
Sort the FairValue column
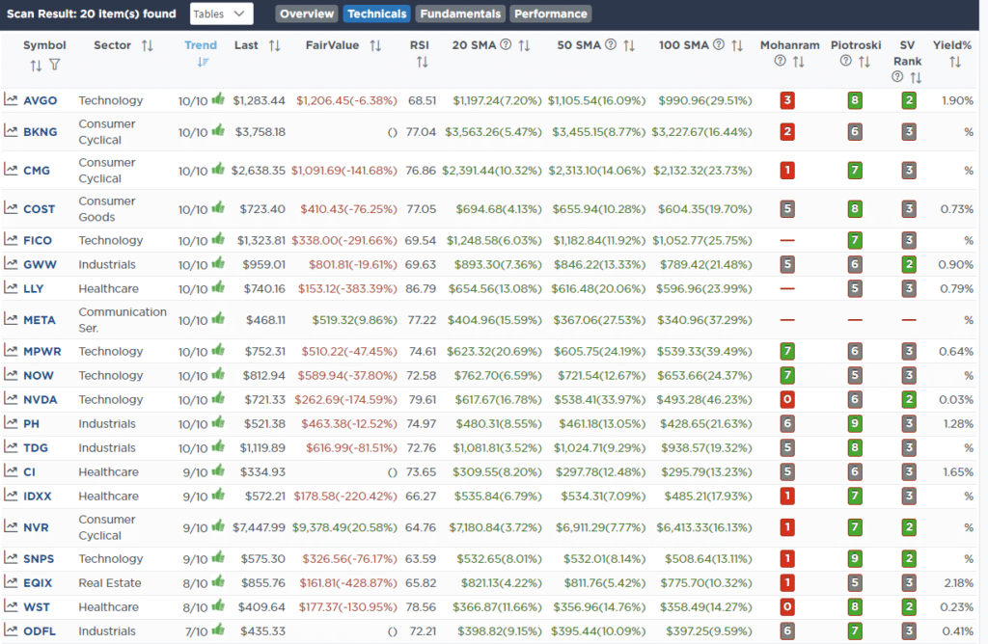375,46
